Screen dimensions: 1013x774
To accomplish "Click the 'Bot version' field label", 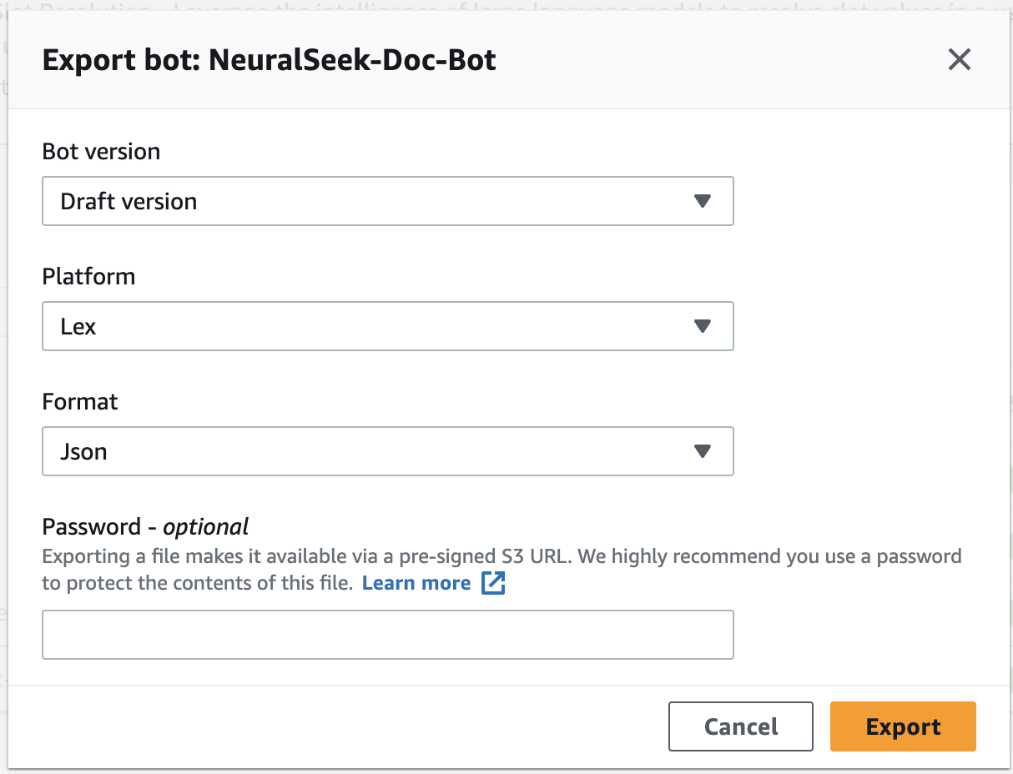I will (x=101, y=152).
